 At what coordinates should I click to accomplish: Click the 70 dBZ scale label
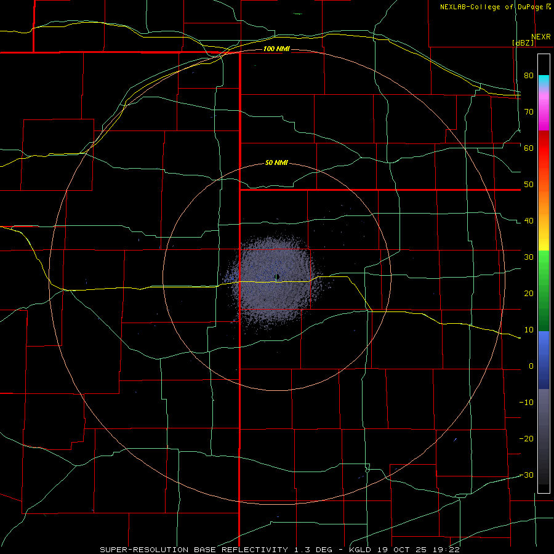(x=529, y=112)
